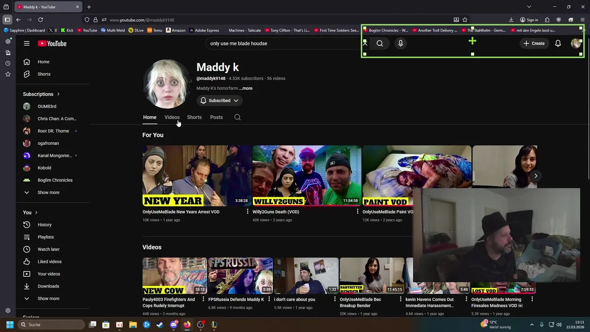Viewport: 590px width, 332px height.
Task: Open FPSRussia Defends Maddy K thumbnail
Action: (240, 276)
